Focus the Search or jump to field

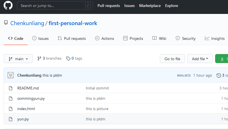click(x=53, y=6)
